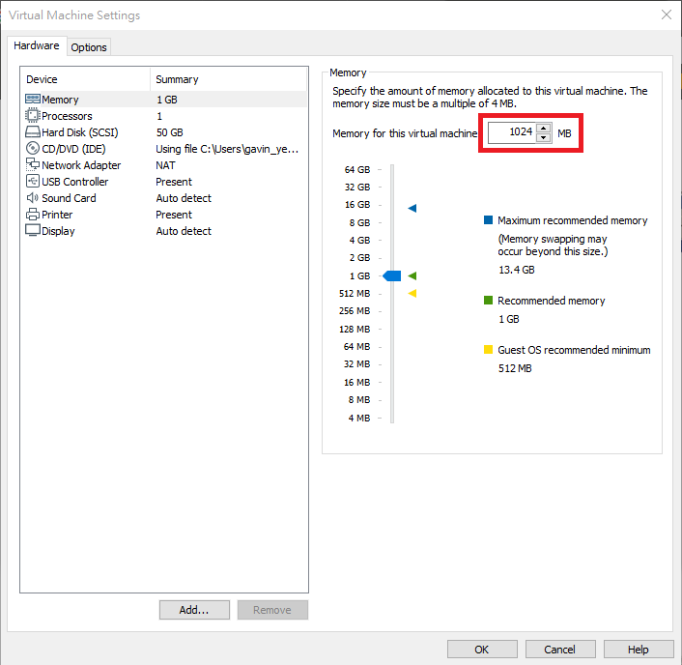Click the Cancel button
The height and width of the screenshot is (665, 682).
click(x=560, y=650)
